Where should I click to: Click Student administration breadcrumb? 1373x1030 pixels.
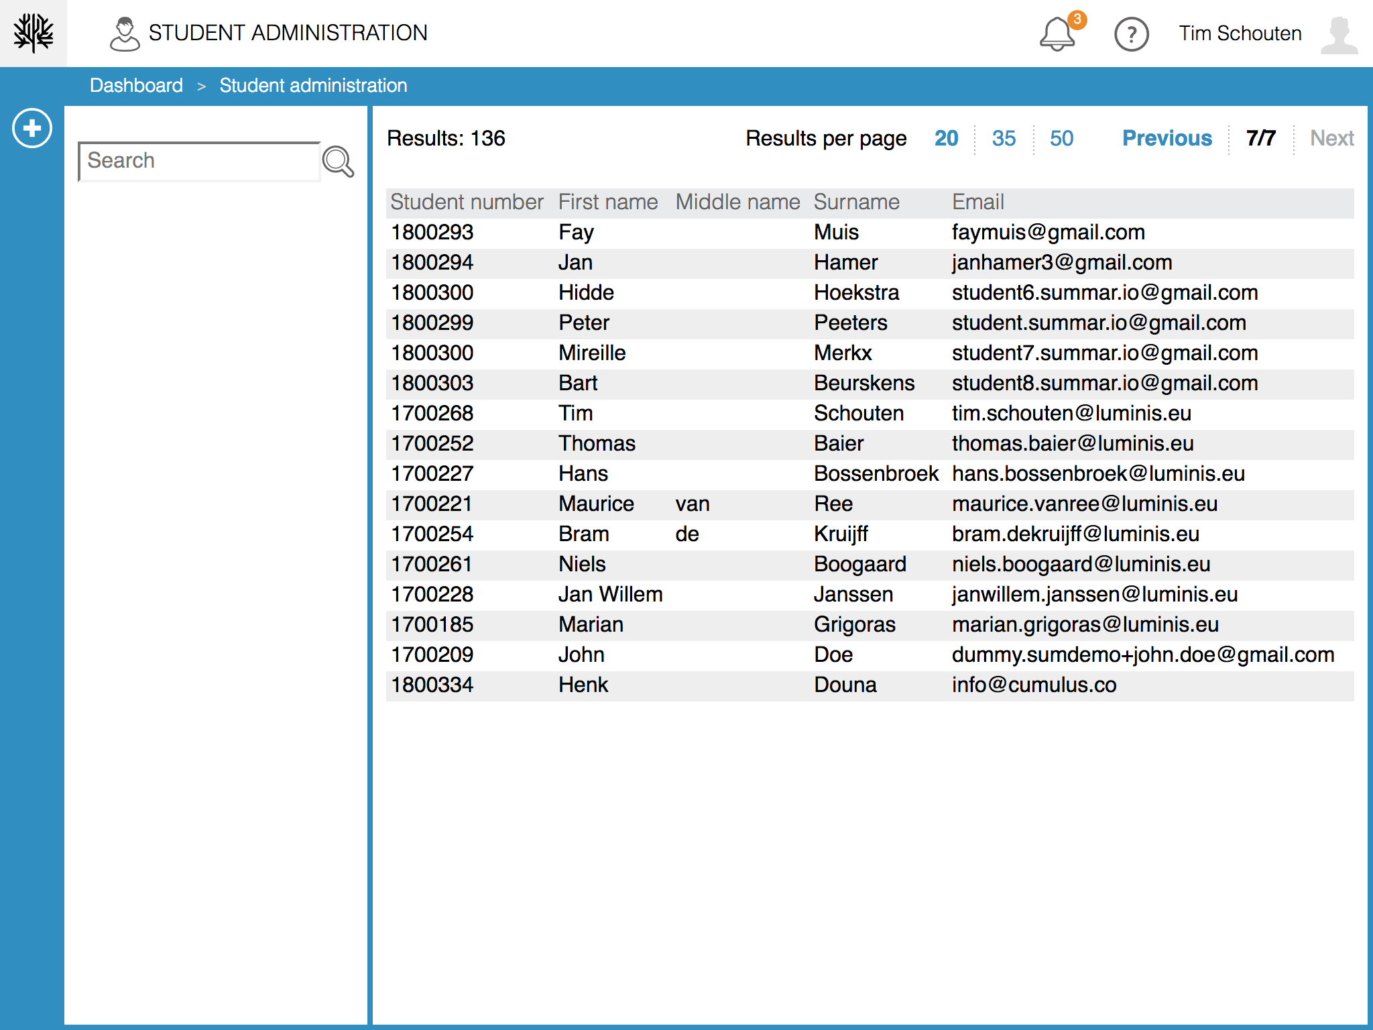(x=313, y=86)
